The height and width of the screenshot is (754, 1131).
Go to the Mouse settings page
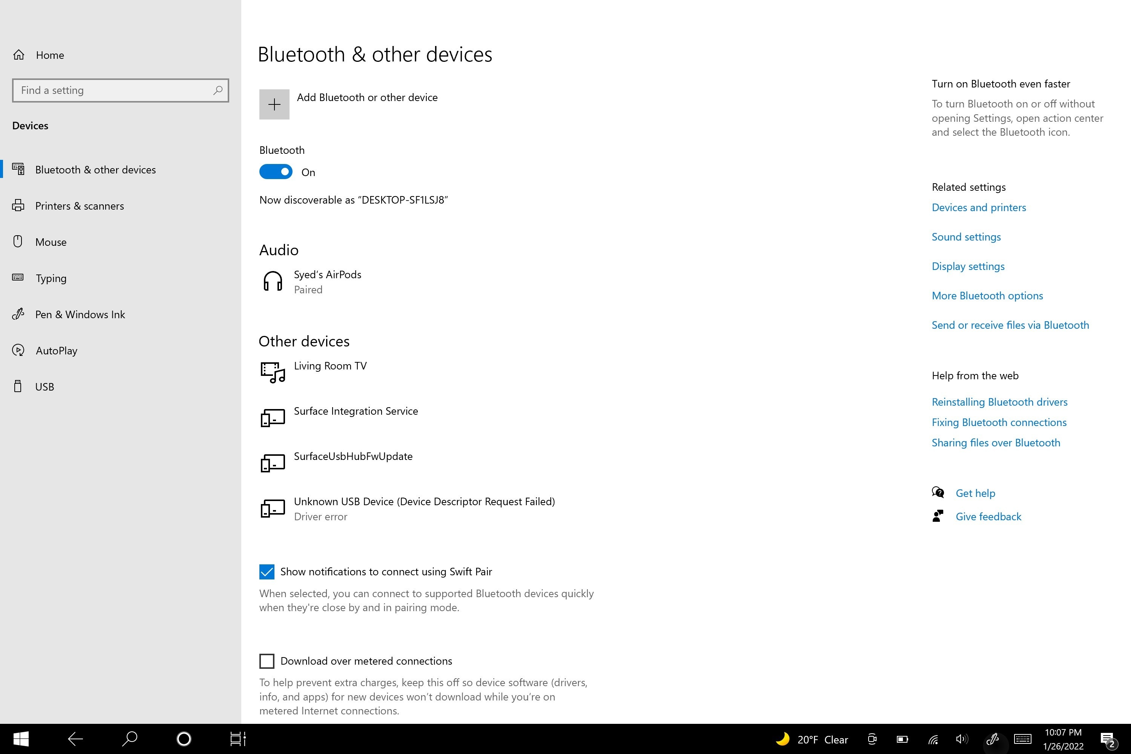[51, 242]
